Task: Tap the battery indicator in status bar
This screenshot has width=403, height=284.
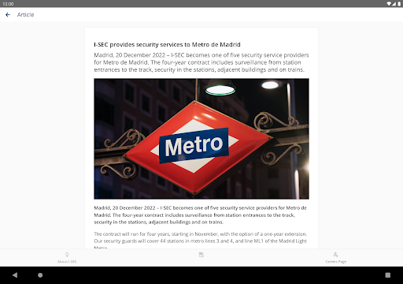Action: (399, 4)
